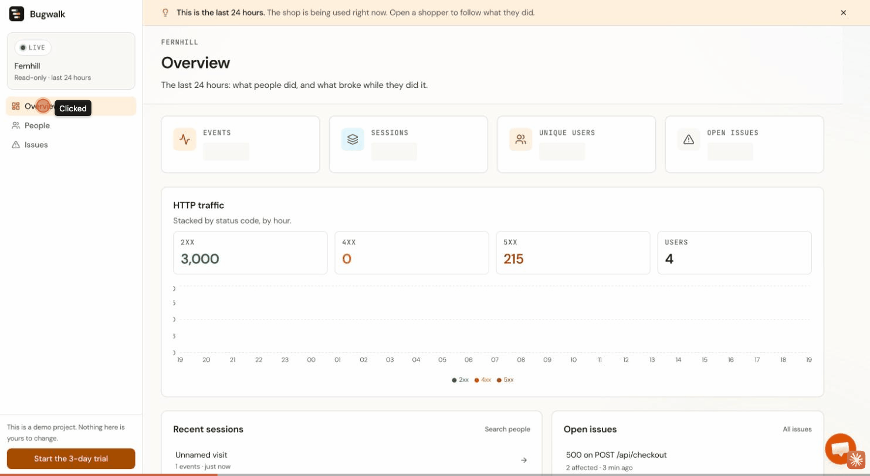This screenshot has height=476, width=870.
Task: Open the chat support bubble
Action: coord(840,448)
